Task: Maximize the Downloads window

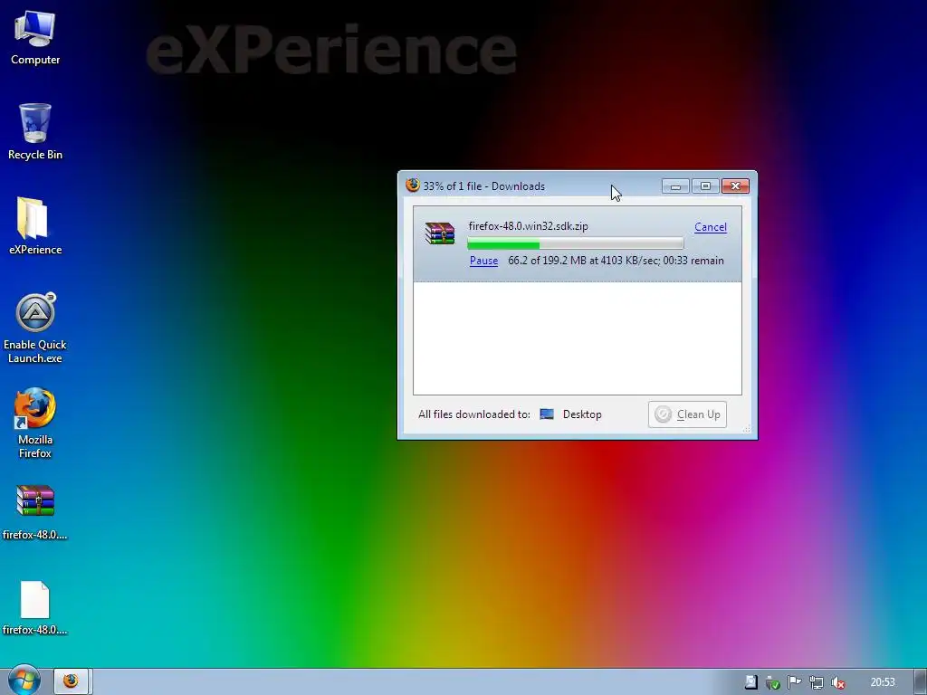Action: coord(705,186)
